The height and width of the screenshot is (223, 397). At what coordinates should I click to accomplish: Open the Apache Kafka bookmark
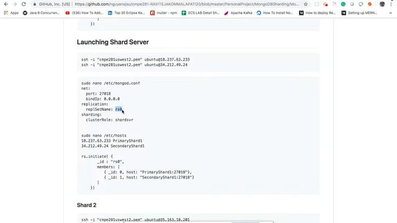click(238, 13)
